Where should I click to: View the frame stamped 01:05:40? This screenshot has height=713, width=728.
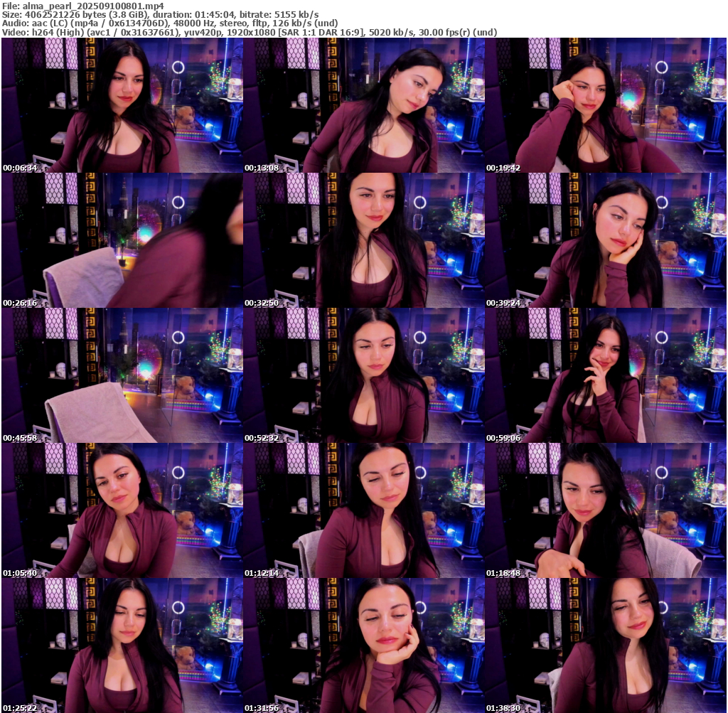(x=122, y=510)
